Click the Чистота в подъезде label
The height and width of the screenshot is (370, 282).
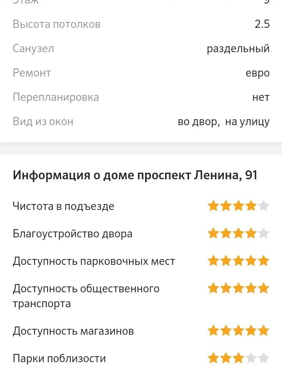pyautogui.click(x=64, y=206)
